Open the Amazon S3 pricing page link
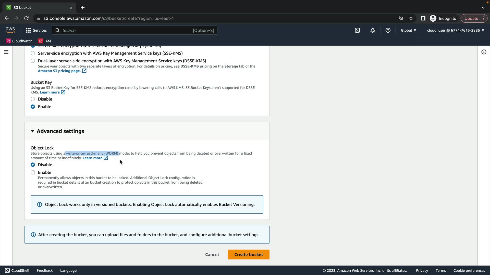Screen dimensions: 490x275 pyautogui.click(x=59, y=71)
